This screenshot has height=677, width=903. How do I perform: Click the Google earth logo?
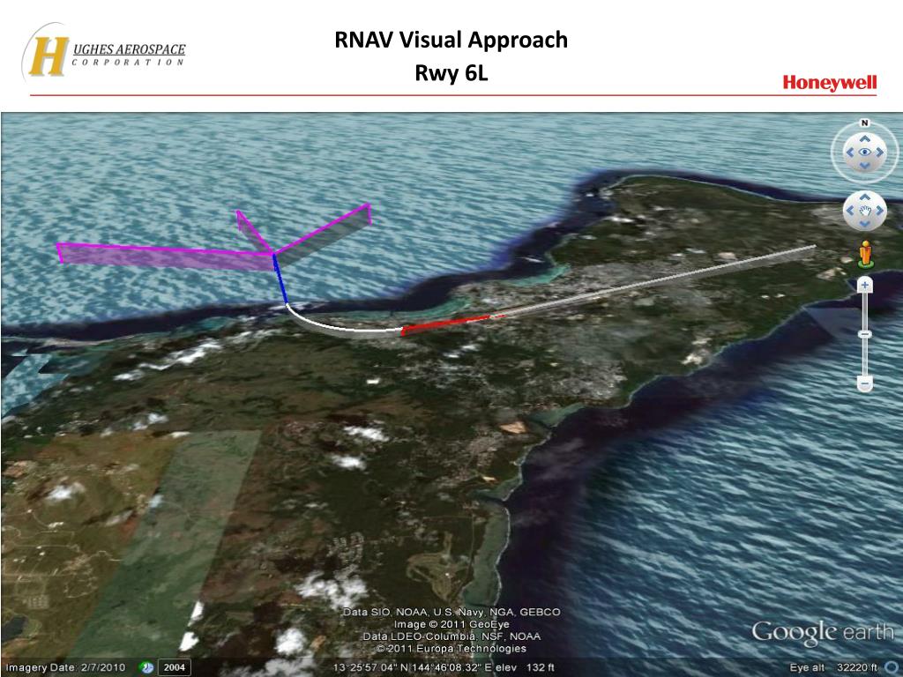pyautogui.click(x=822, y=633)
